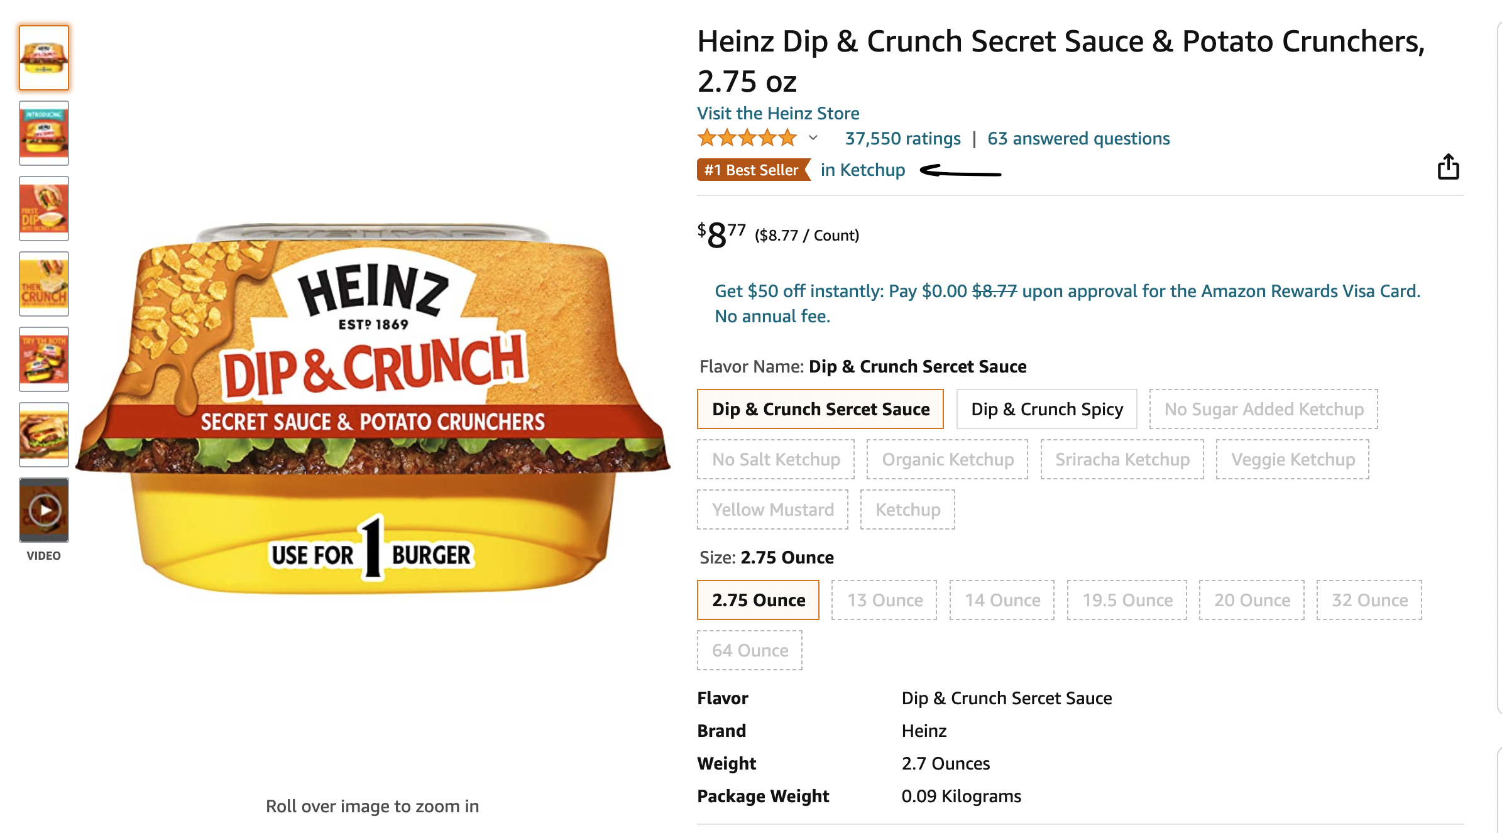The image size is (1502, 833).
Task: Click the five-star rating icons
Action: tap(747, 138)
